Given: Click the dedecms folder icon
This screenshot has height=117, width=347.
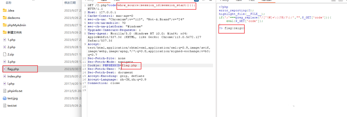Looking at the screenshot, I should click(4, 18).
